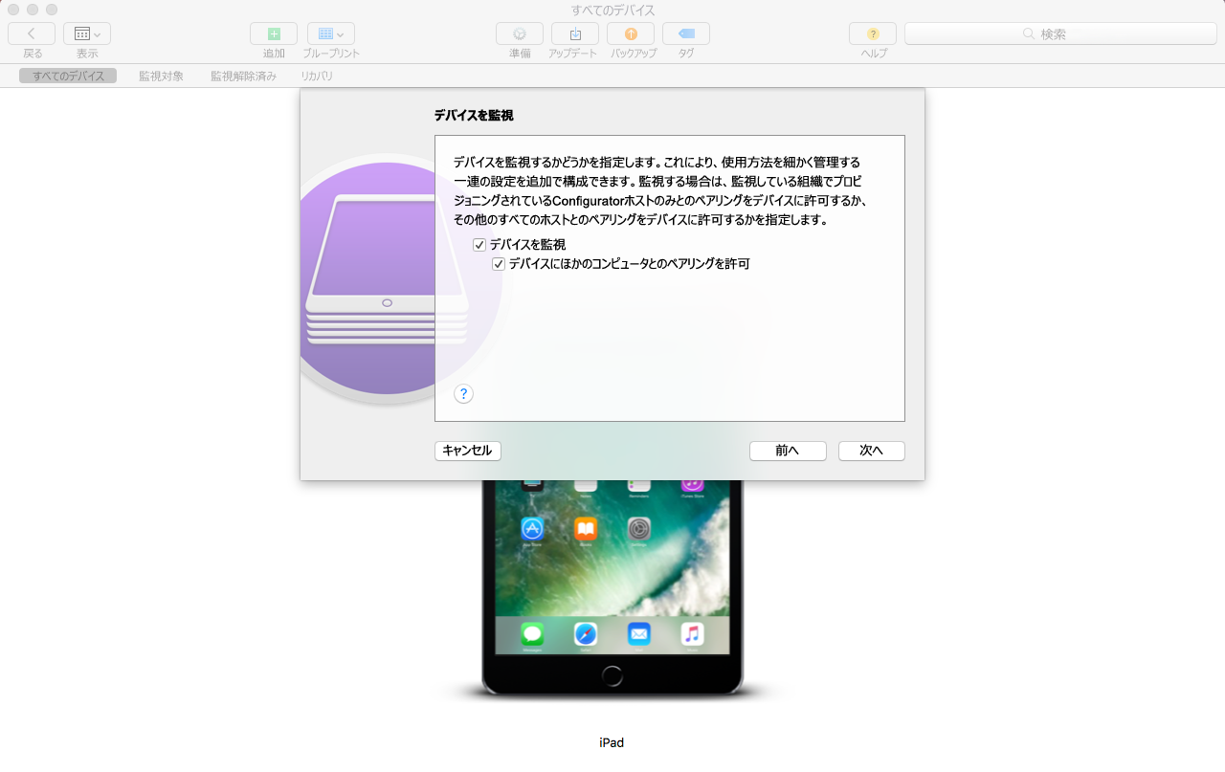
Task: Switch to the リカバリ tab
Action: [x=317, y=76]
